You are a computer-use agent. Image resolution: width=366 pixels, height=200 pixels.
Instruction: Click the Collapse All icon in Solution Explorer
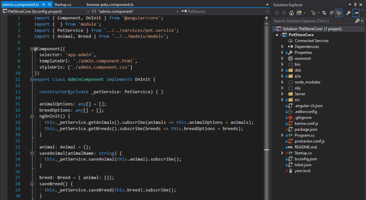(331, 13)
